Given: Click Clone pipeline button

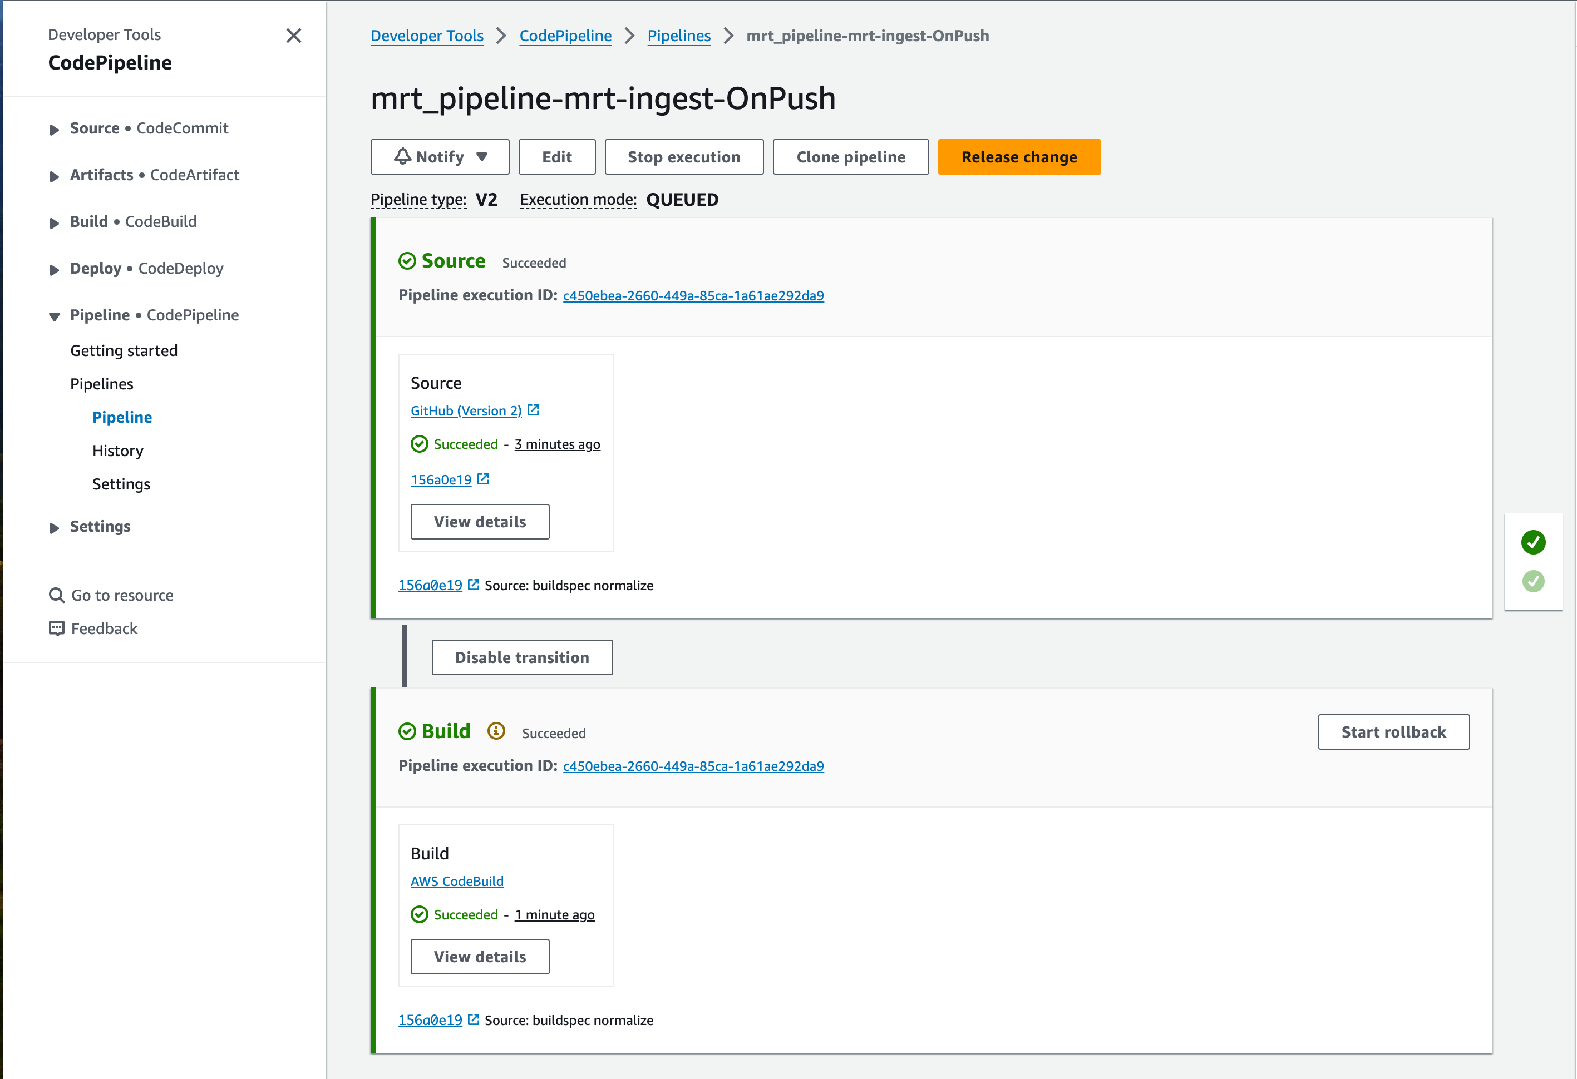Looking at the screenshot, I should [851, 157].
